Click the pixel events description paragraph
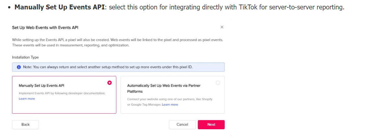 [117, 42]
